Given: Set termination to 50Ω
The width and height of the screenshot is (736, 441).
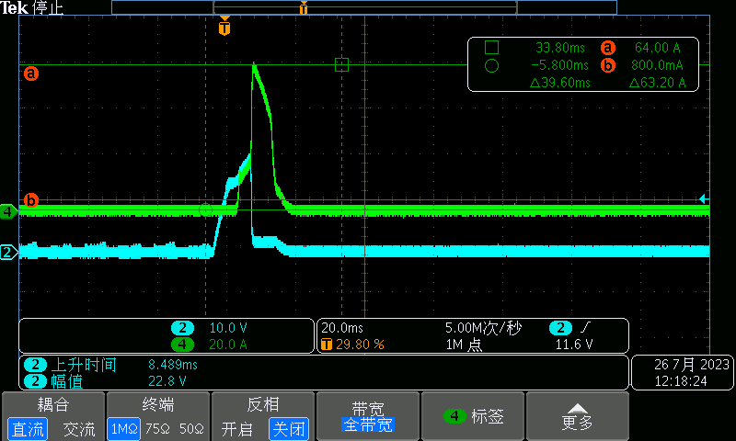Looking at the screenshot, I should (191, 429).
